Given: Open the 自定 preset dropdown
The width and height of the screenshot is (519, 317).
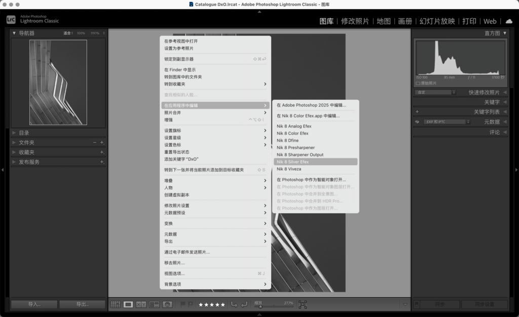Looking at the screenshot, I should tap(435, 92).
